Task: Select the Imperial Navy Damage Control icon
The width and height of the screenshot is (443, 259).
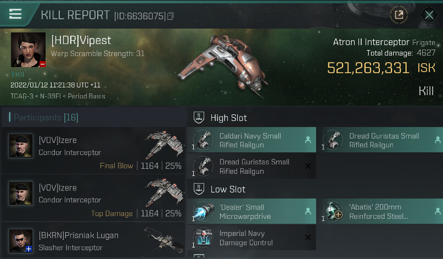Action: tap(203, 238)
